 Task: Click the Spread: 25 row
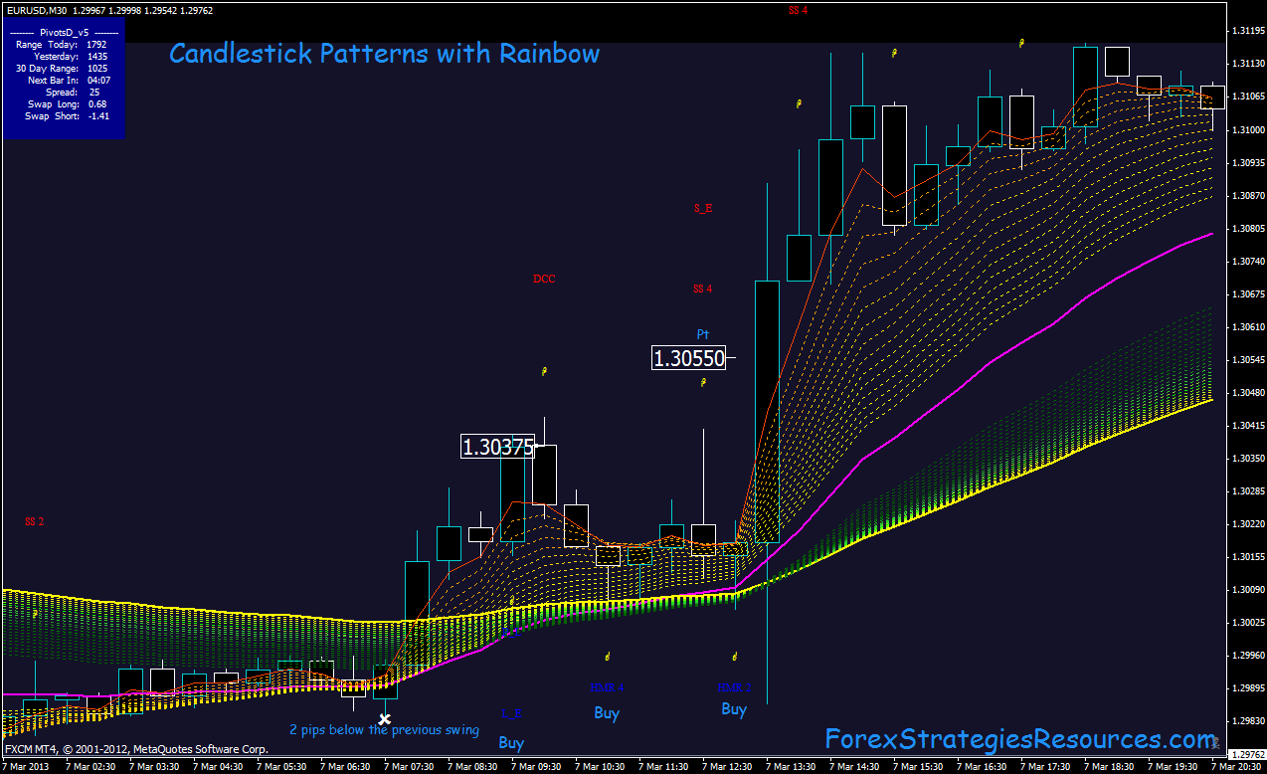pos(72,92)
